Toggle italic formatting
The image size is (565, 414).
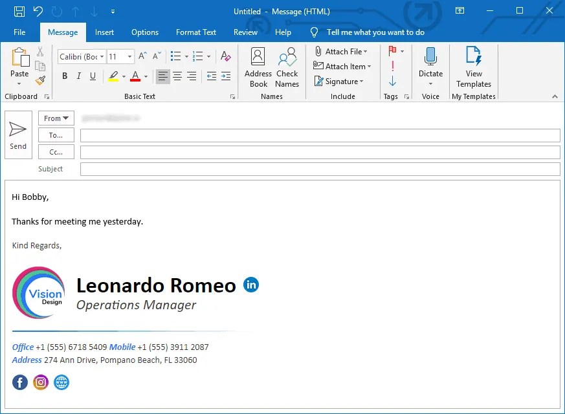click(x=78, y=76)
